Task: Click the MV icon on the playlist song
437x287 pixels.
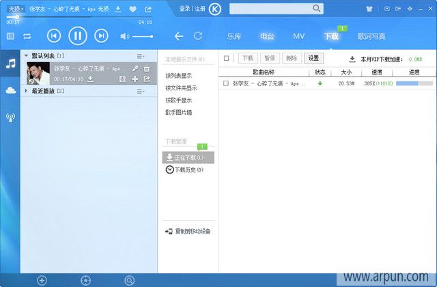Action: pyautogui.click(x=122, y=79)
